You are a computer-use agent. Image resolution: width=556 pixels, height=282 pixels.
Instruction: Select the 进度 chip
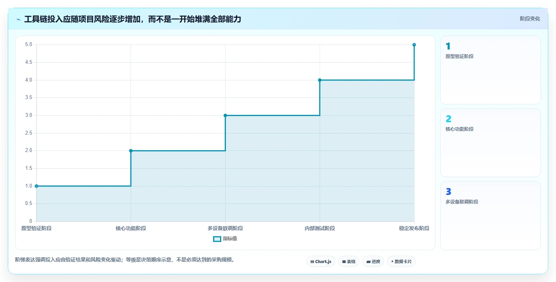click(x=373, y=261)
